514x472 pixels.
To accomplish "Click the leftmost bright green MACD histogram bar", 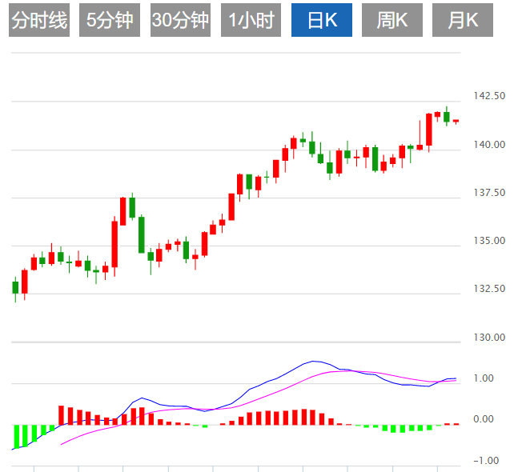I will pyautogui.click(x=15, y=437).
